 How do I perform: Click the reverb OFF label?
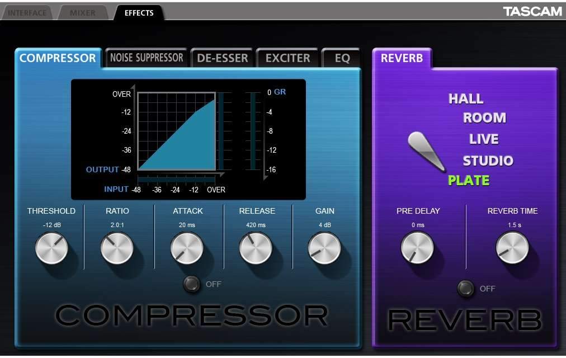click(487, 288)
